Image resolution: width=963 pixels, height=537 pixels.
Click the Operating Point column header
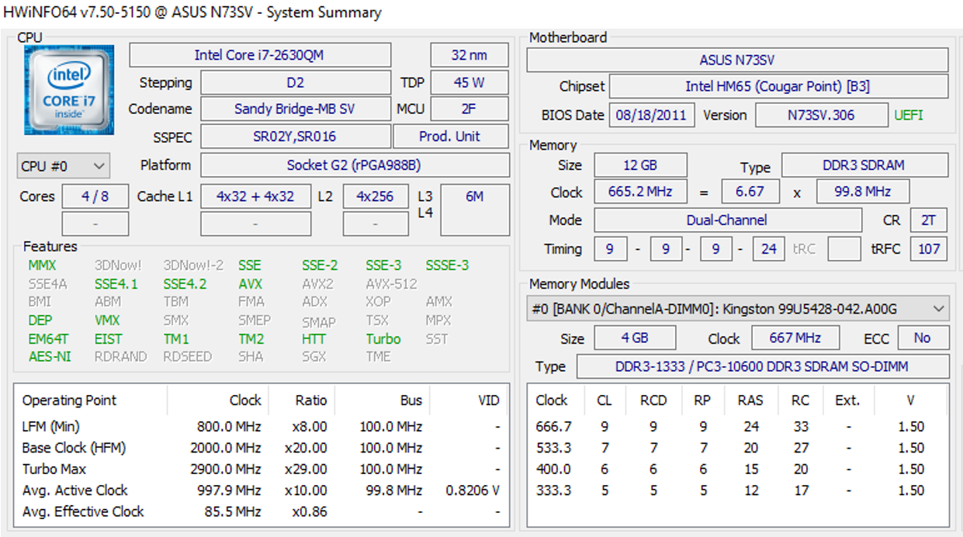pyautogui.click(x=69, y=400)
